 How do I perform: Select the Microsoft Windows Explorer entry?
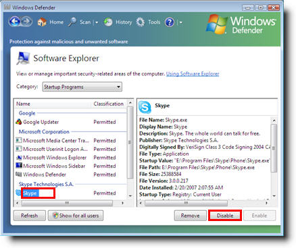[x=55, y=158]
